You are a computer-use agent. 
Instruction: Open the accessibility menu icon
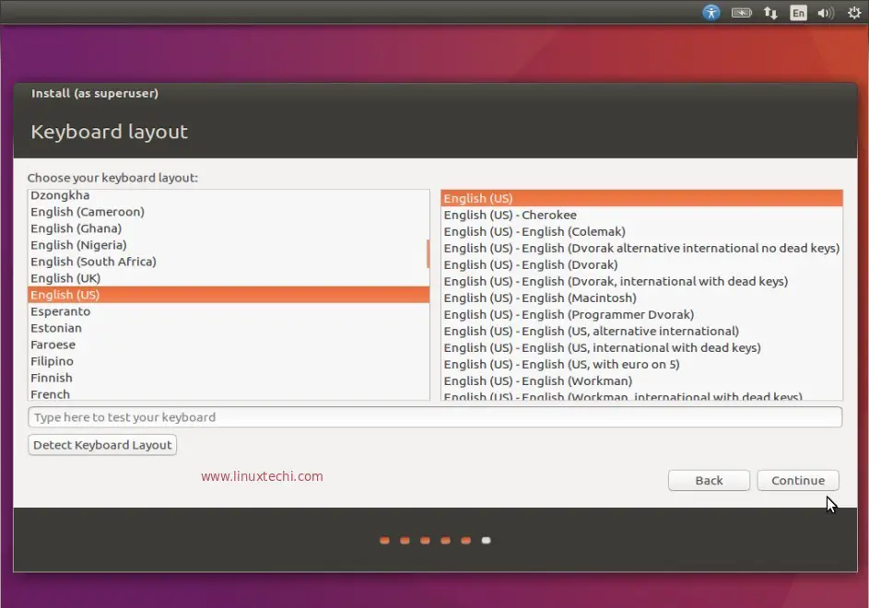[711, 12]
